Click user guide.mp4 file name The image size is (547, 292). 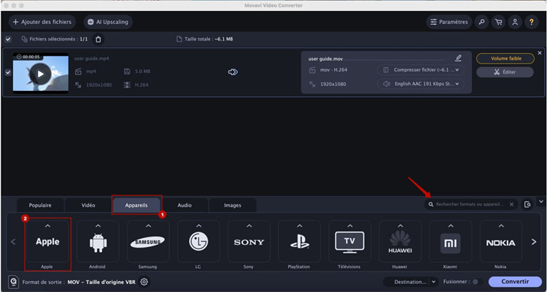pyautogui.click(x=91, y=58)
